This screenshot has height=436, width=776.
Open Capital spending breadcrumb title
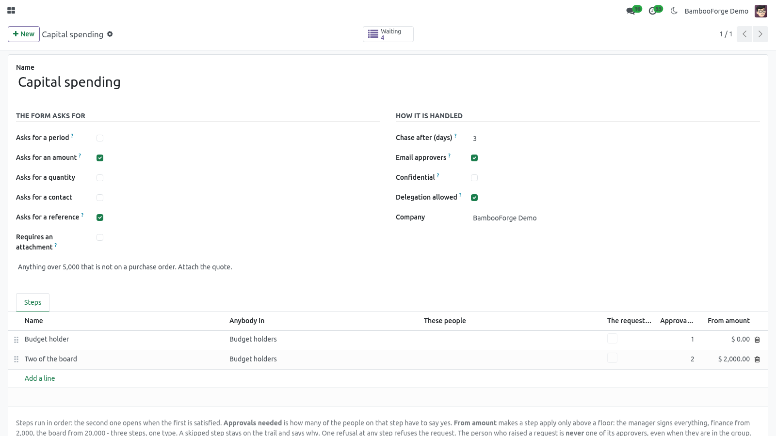pos(73,34)
